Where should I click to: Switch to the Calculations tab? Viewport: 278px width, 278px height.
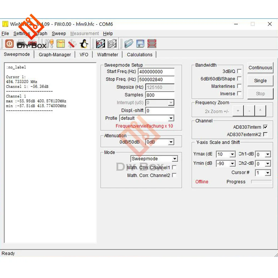(x=140, y=54)
